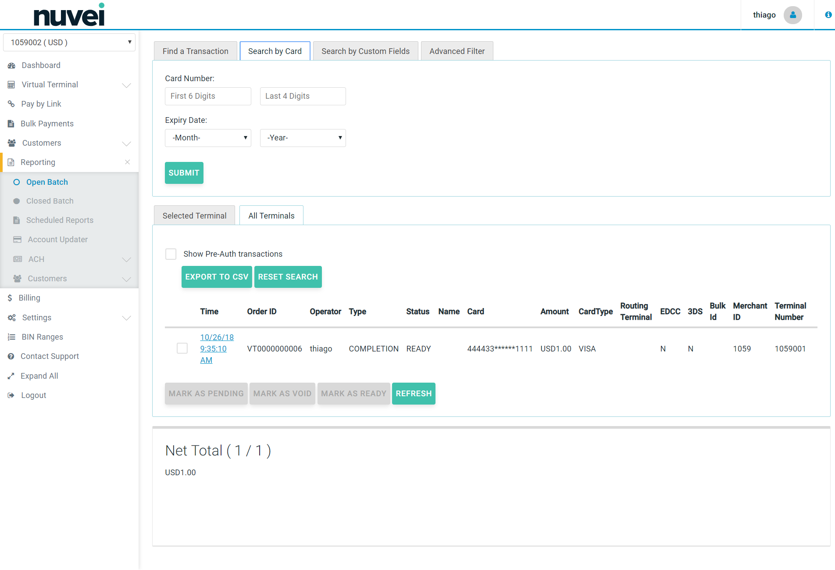Expand the Virtual Terminal menu chevron
Screen dimensions: 835x570
tap(126, 85)
